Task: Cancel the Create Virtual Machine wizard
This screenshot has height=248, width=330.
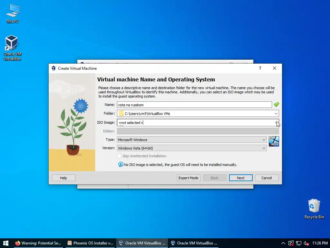Action: pyautogui.click(x=267, y=178)
